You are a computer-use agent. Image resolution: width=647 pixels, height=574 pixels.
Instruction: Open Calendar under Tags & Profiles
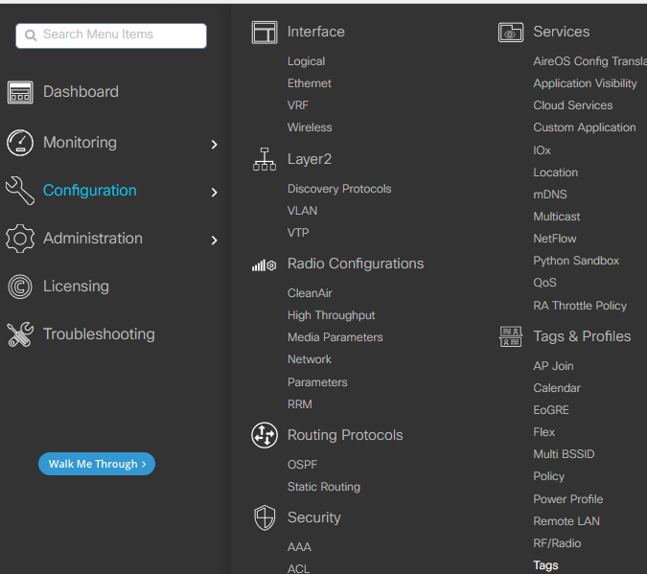[x=557, y=388]
